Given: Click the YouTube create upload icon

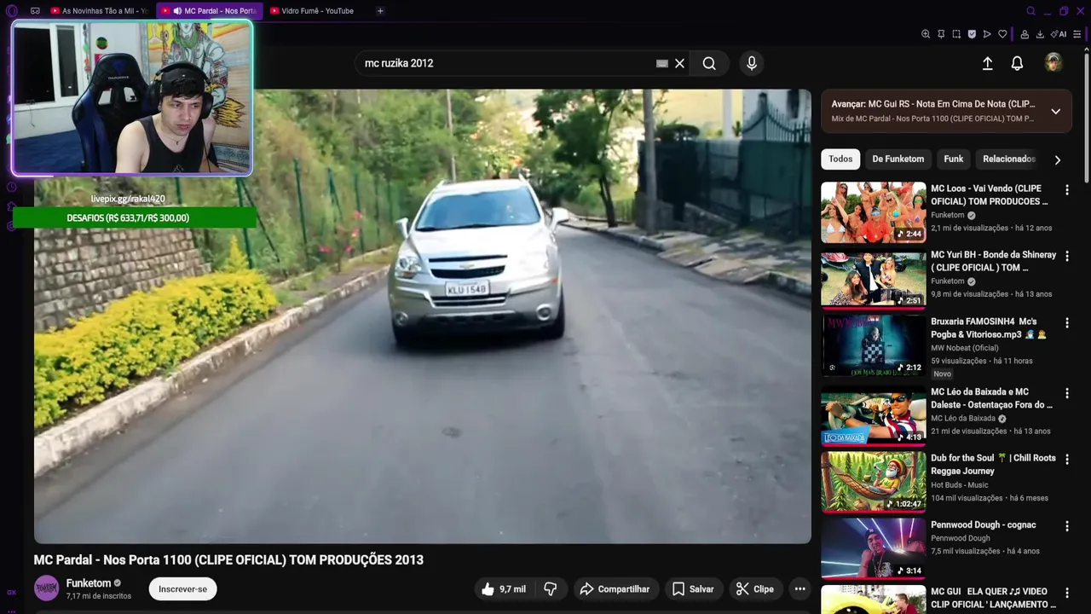Looking at the screenshot, I should click(987, 63).
